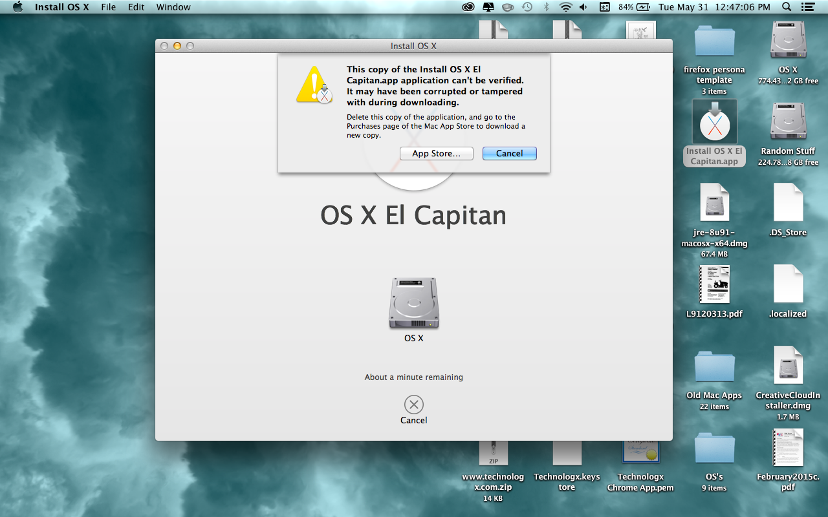Select the CreativeCloudInstaller.dmg file
Image resolution: width=828 pixels, height=517 pixels.
click(x=788, y=365)
